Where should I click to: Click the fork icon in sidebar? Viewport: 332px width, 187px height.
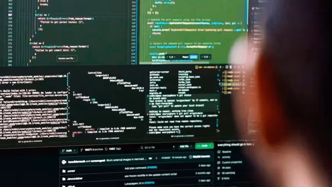click(218, 179)
